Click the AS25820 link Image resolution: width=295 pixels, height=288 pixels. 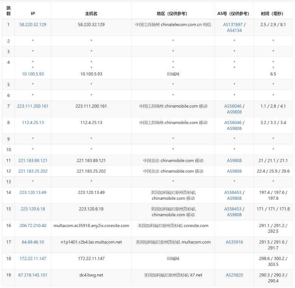click(x=234, y=275)
